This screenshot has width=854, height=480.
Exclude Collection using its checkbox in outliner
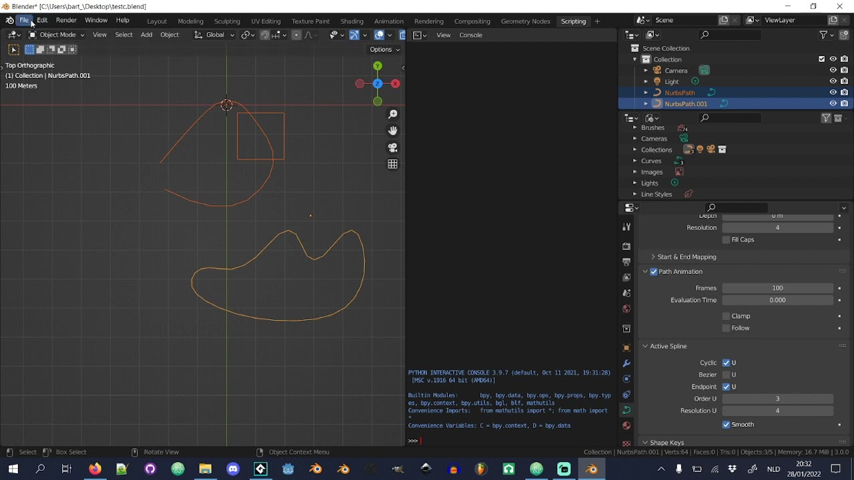click(x=821, y=59)
